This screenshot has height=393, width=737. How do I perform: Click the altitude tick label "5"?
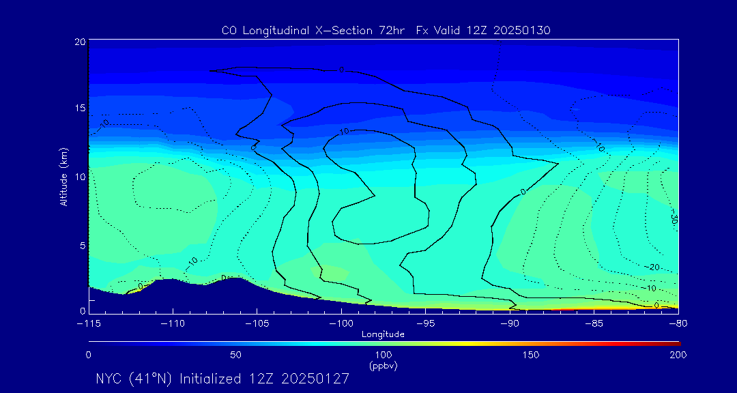tap(83, 246)
